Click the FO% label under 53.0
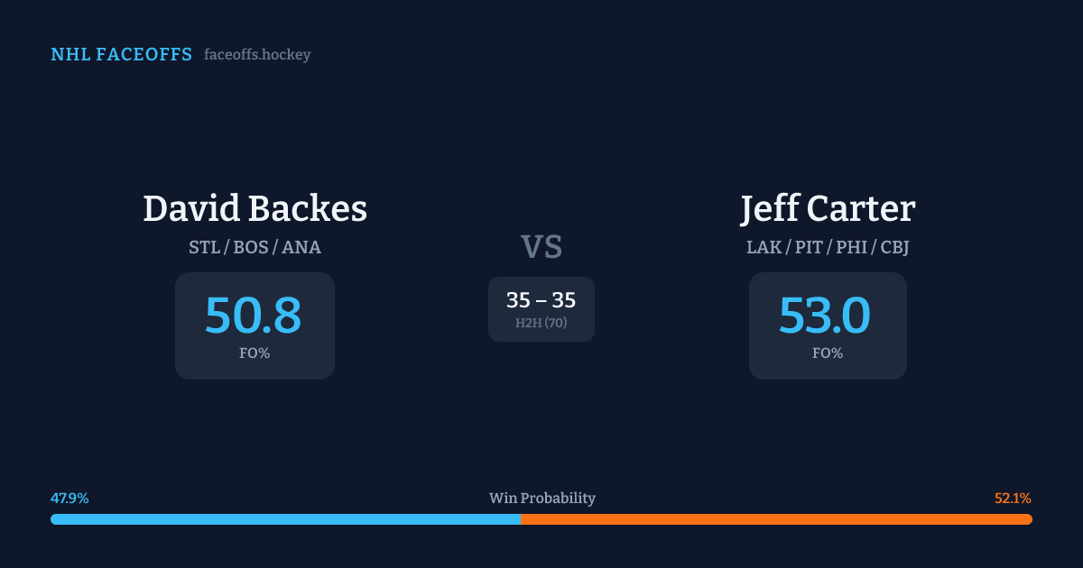The image size is (1083, 568). point(828,353)
